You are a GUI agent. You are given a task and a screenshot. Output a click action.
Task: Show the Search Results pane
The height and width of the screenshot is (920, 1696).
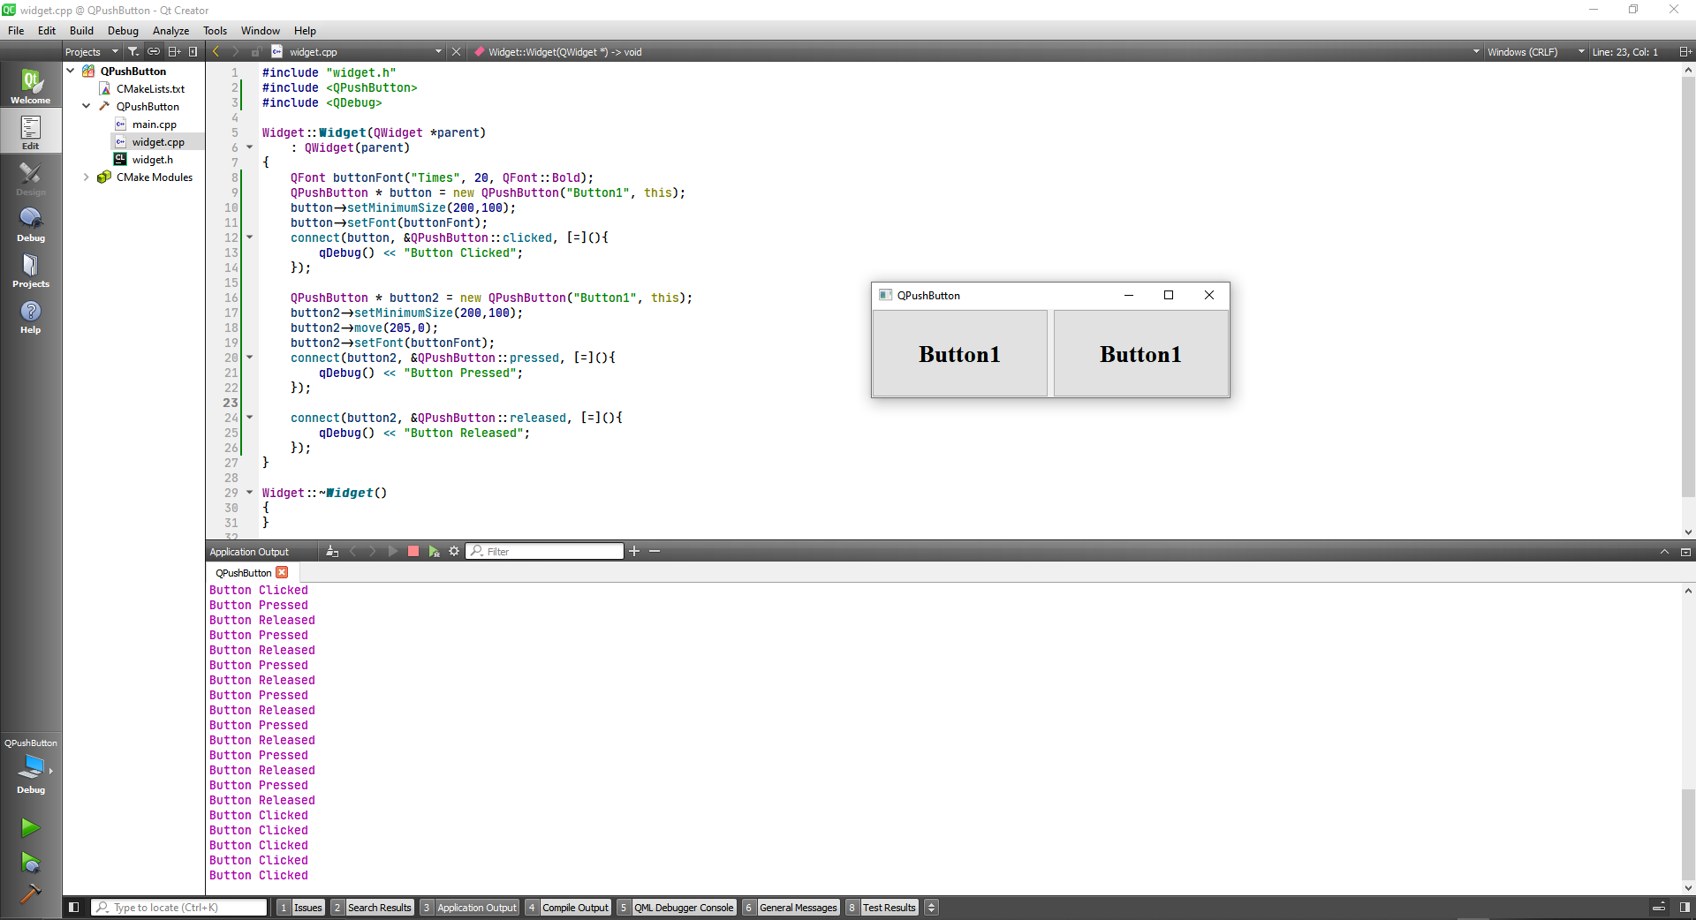[x=372, y=908]
